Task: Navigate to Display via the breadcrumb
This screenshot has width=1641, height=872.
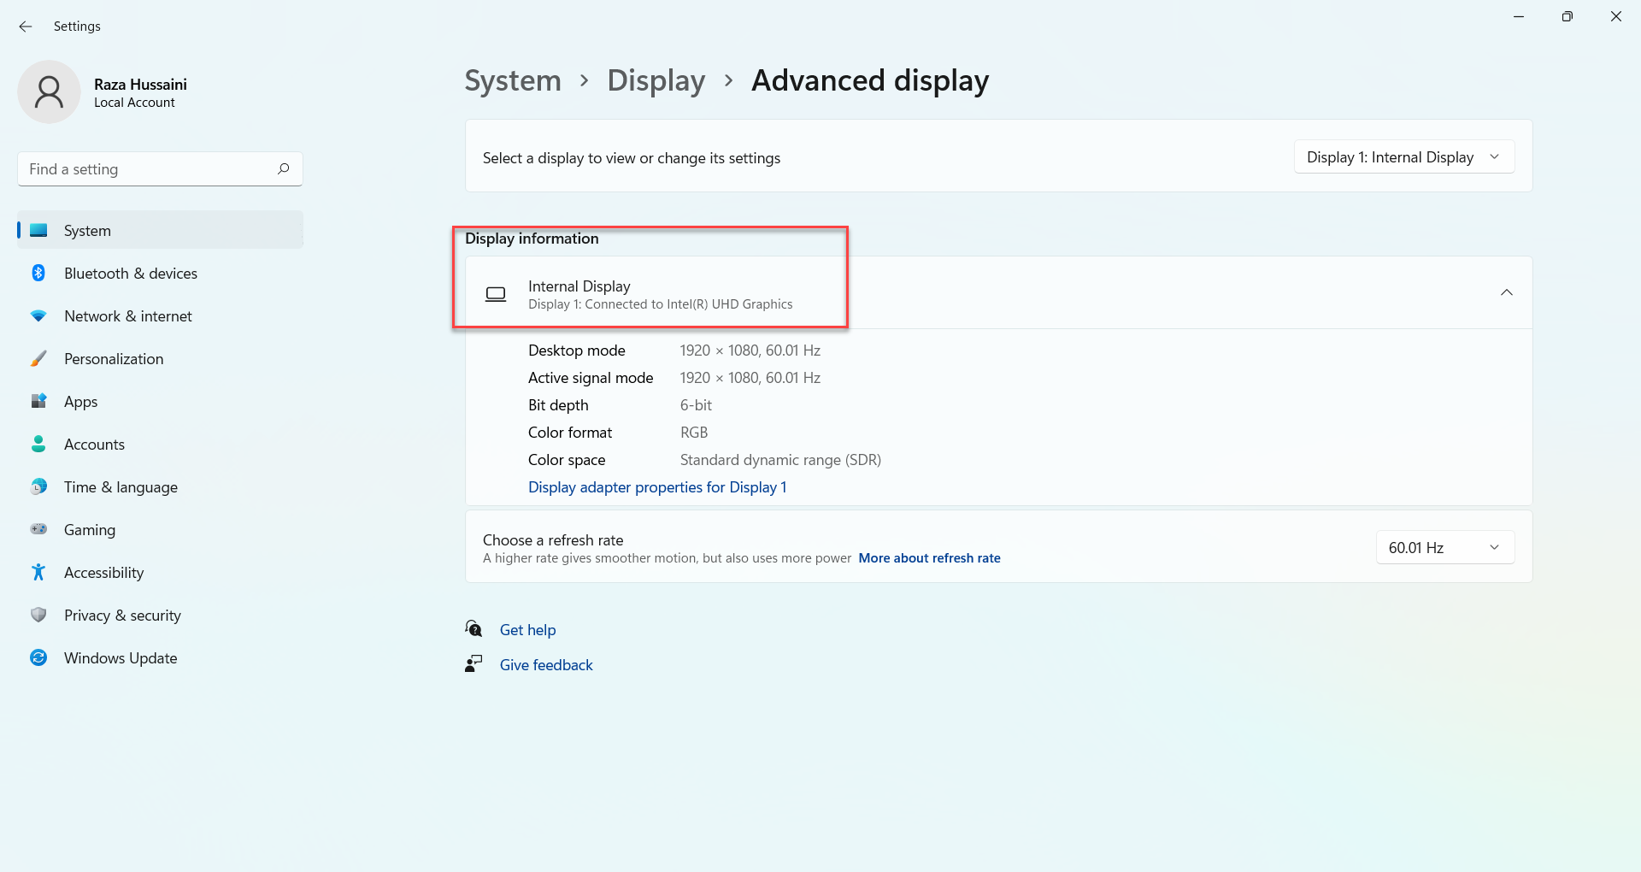Action: [656, 80]
